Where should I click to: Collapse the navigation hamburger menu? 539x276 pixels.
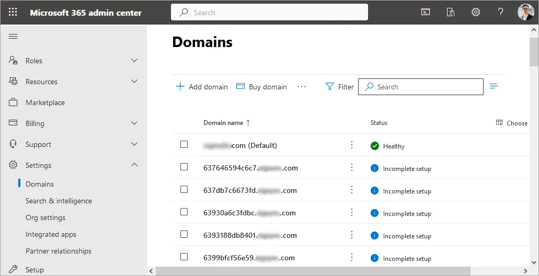(x=13, y=37)
